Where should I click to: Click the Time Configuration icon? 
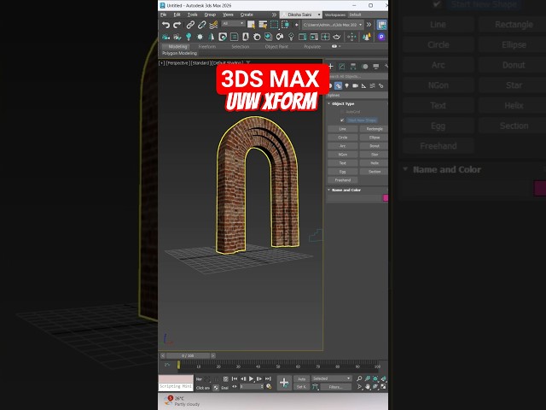pyautogui.click(x=269, y=386)
